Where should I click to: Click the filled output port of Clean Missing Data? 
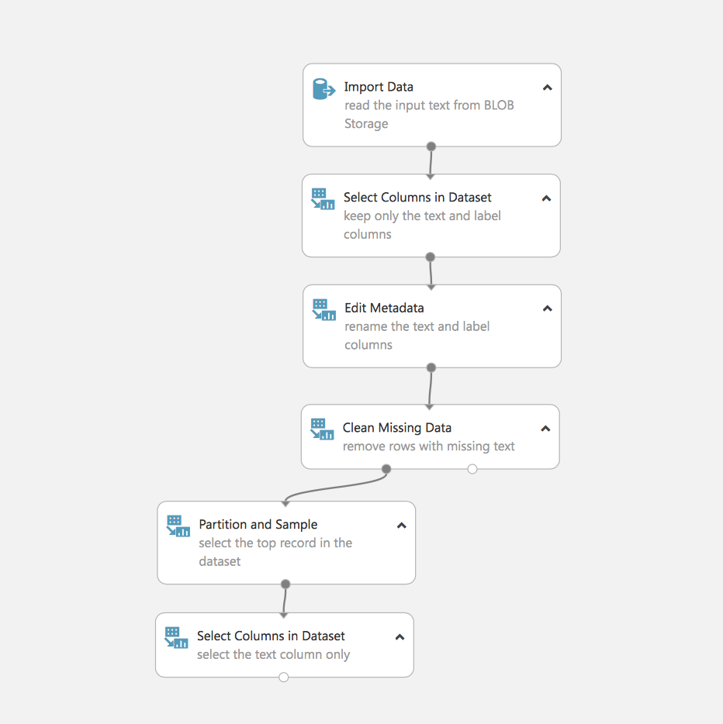click(x=386, y=469)
